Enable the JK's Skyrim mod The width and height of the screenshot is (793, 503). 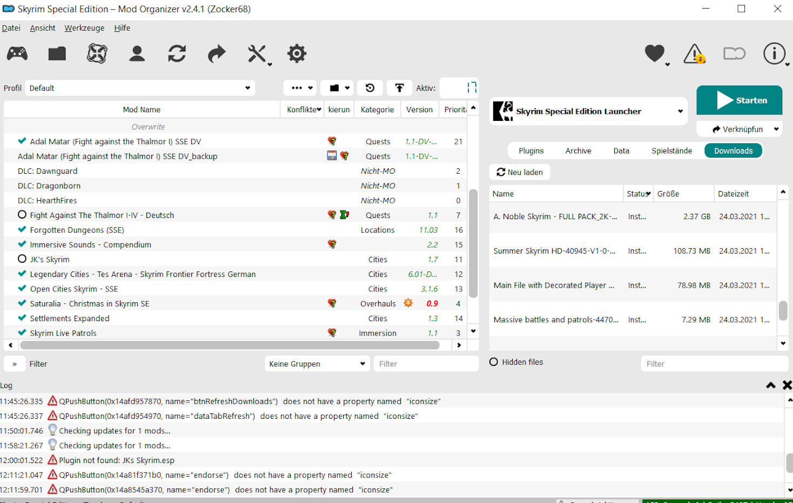pos(22,259)
